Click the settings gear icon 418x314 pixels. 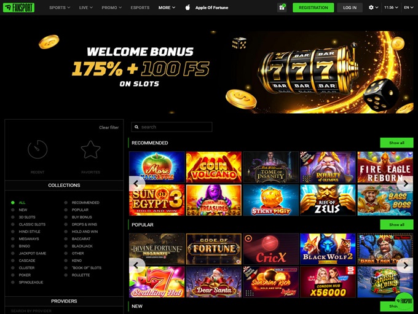(x=371, y=7)
